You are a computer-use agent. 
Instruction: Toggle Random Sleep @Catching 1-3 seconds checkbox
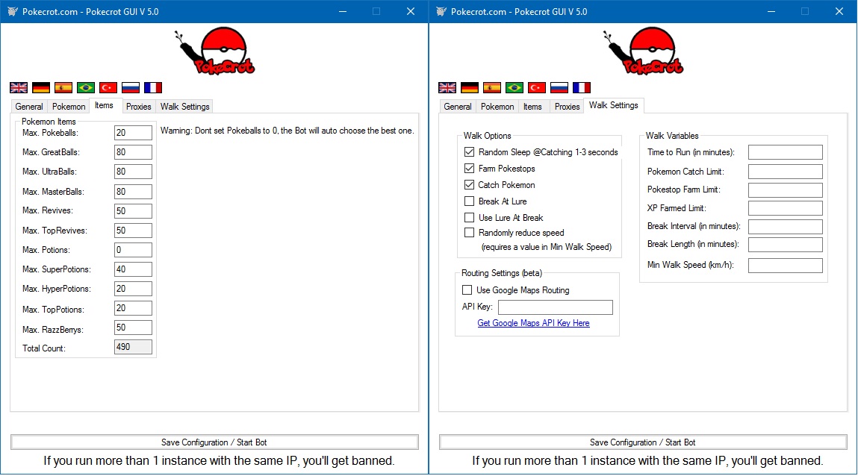coord(469,152)
